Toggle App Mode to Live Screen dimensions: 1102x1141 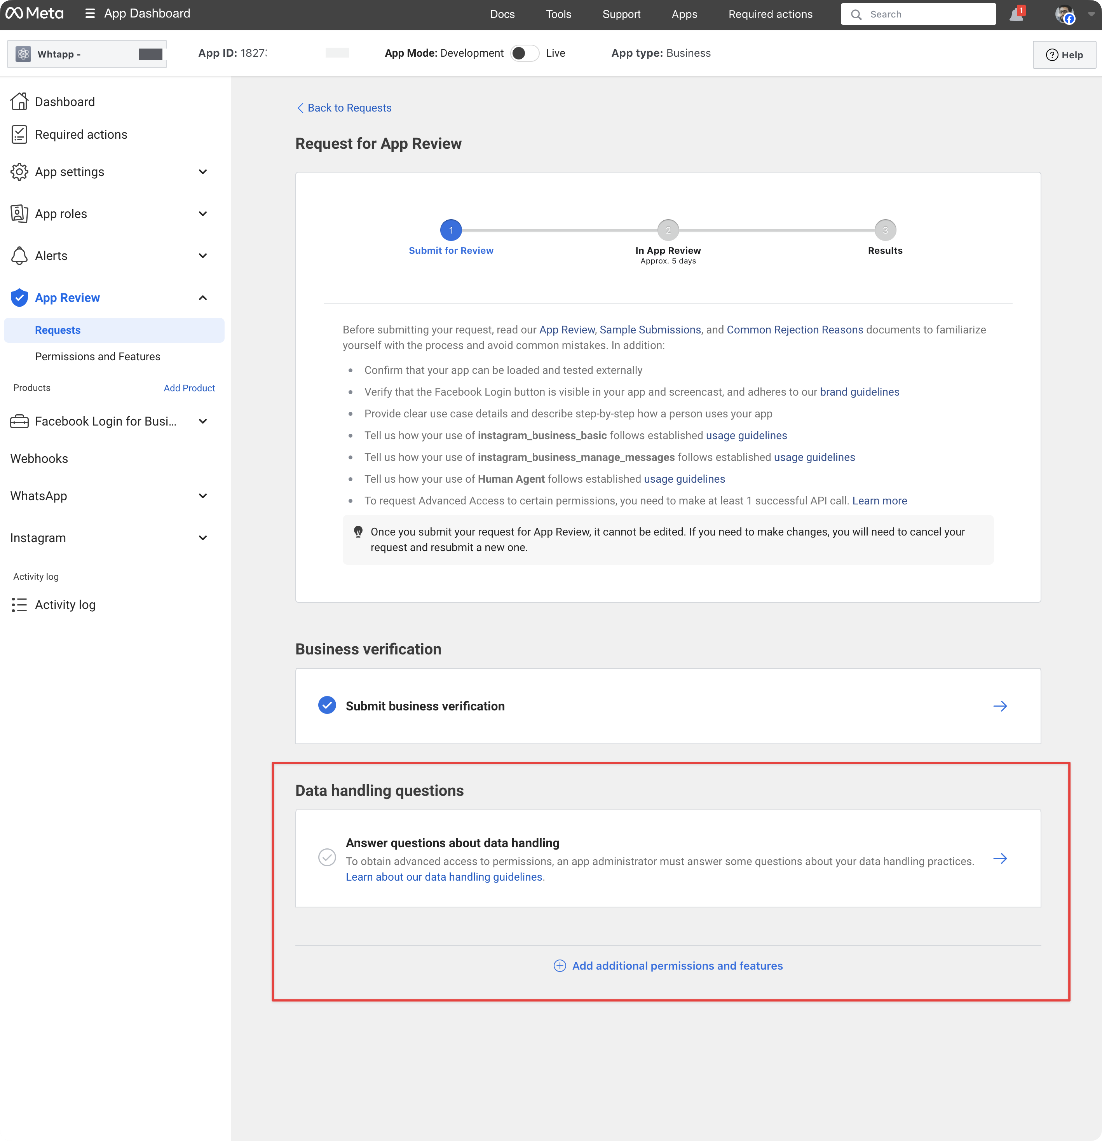[x=525, y=53]
